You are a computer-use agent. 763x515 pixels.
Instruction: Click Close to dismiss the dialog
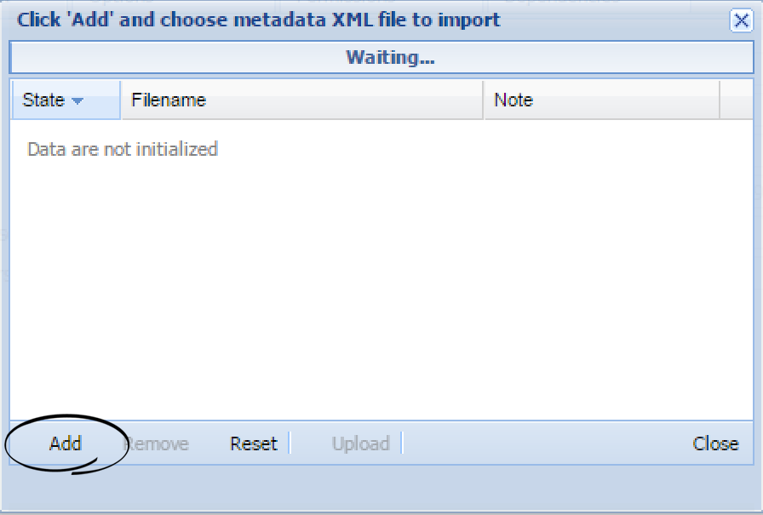point(715,443)
